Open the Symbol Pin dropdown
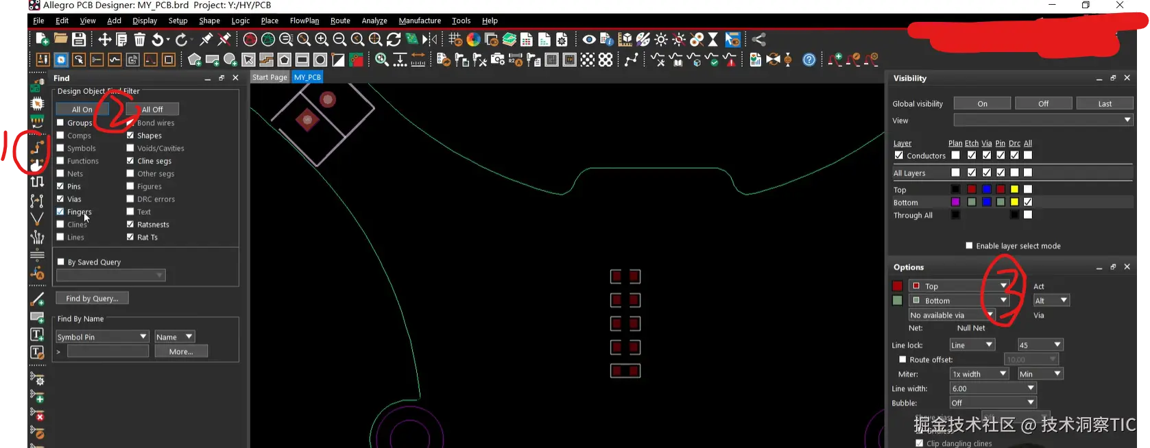Screen dimensions: 1150x448 (102, 336)
